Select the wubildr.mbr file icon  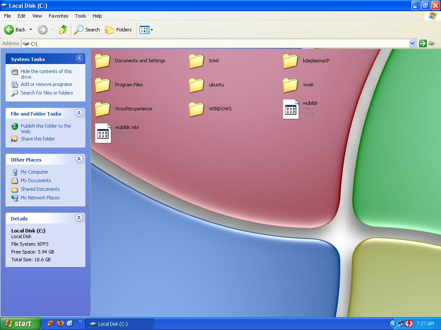point(103,133)
